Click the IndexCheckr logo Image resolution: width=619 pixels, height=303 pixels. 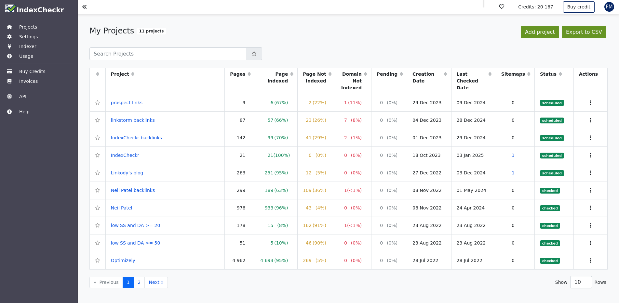point(34,9)
